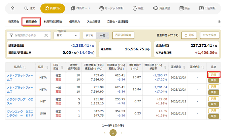Open the 照会 inquiry menu
Viewport: 229px width, 138px height.
(x=185, y=8)
